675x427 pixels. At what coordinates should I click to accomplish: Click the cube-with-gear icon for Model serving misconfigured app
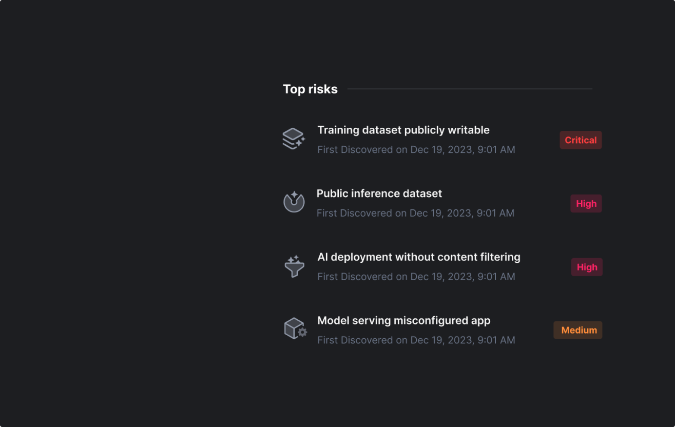pyautogui.click(x=295, y=328)
